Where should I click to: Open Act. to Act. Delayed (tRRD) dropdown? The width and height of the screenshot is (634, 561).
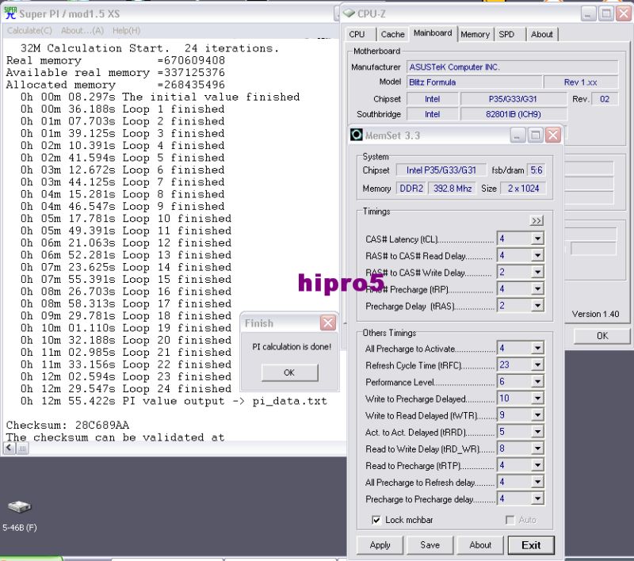[537, 432]
